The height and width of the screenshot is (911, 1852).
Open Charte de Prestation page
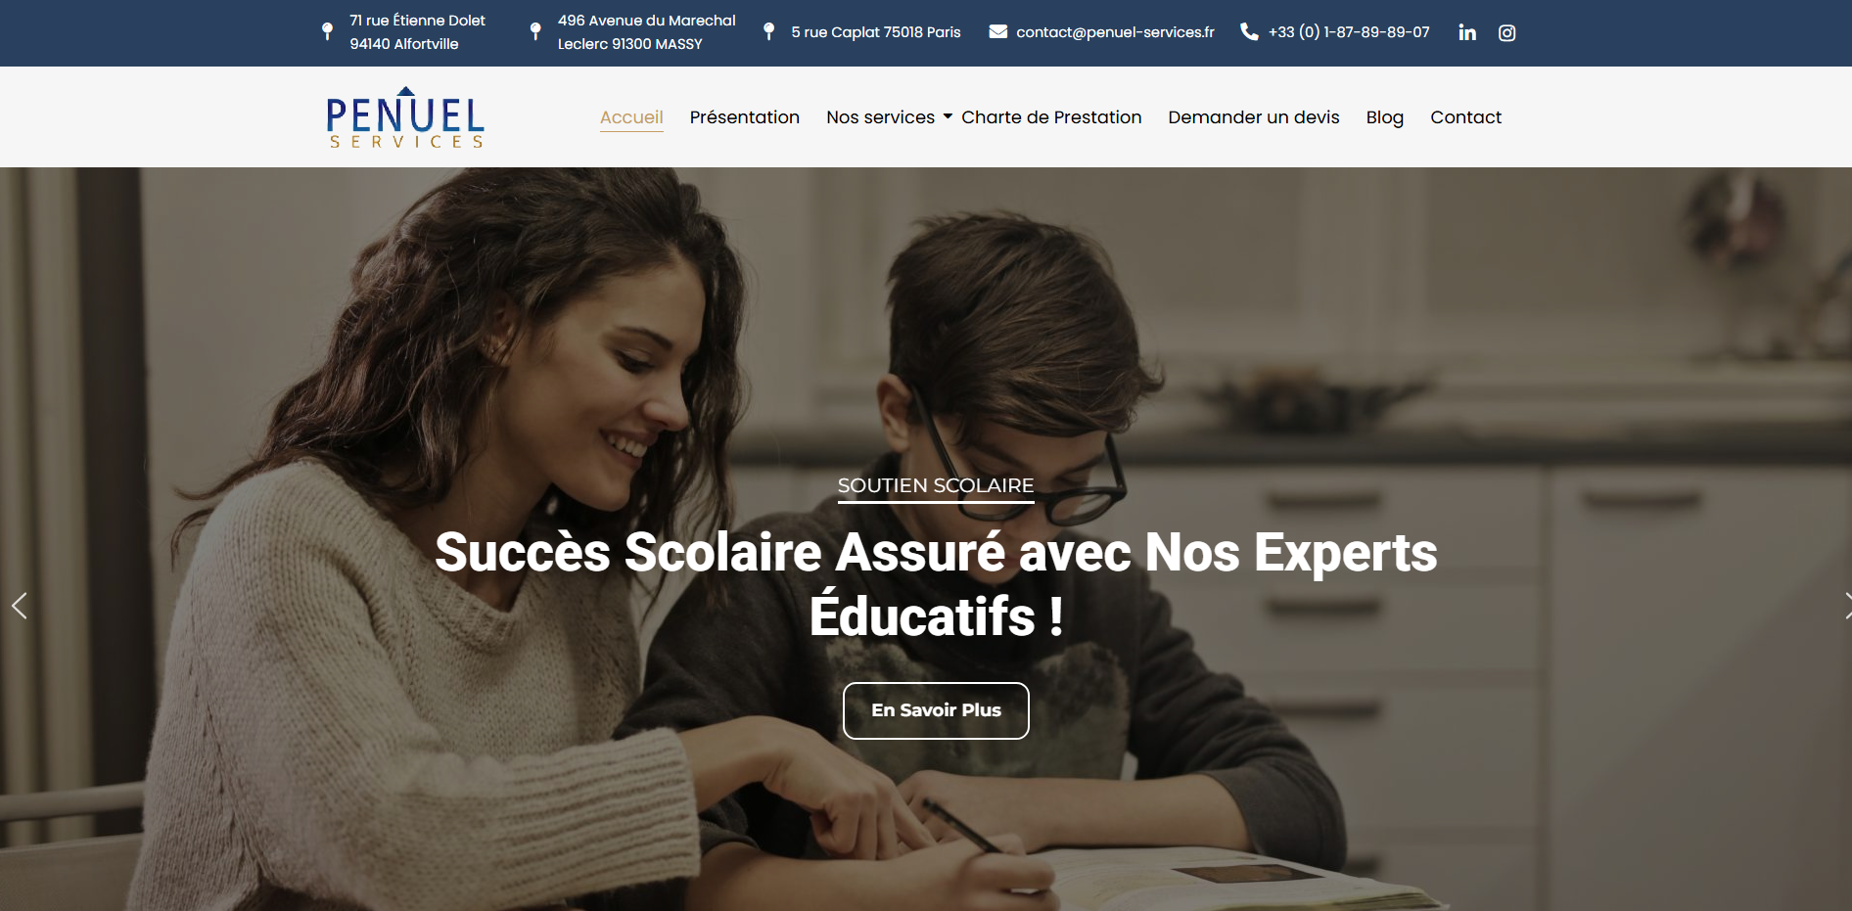tap(1051, 117)
